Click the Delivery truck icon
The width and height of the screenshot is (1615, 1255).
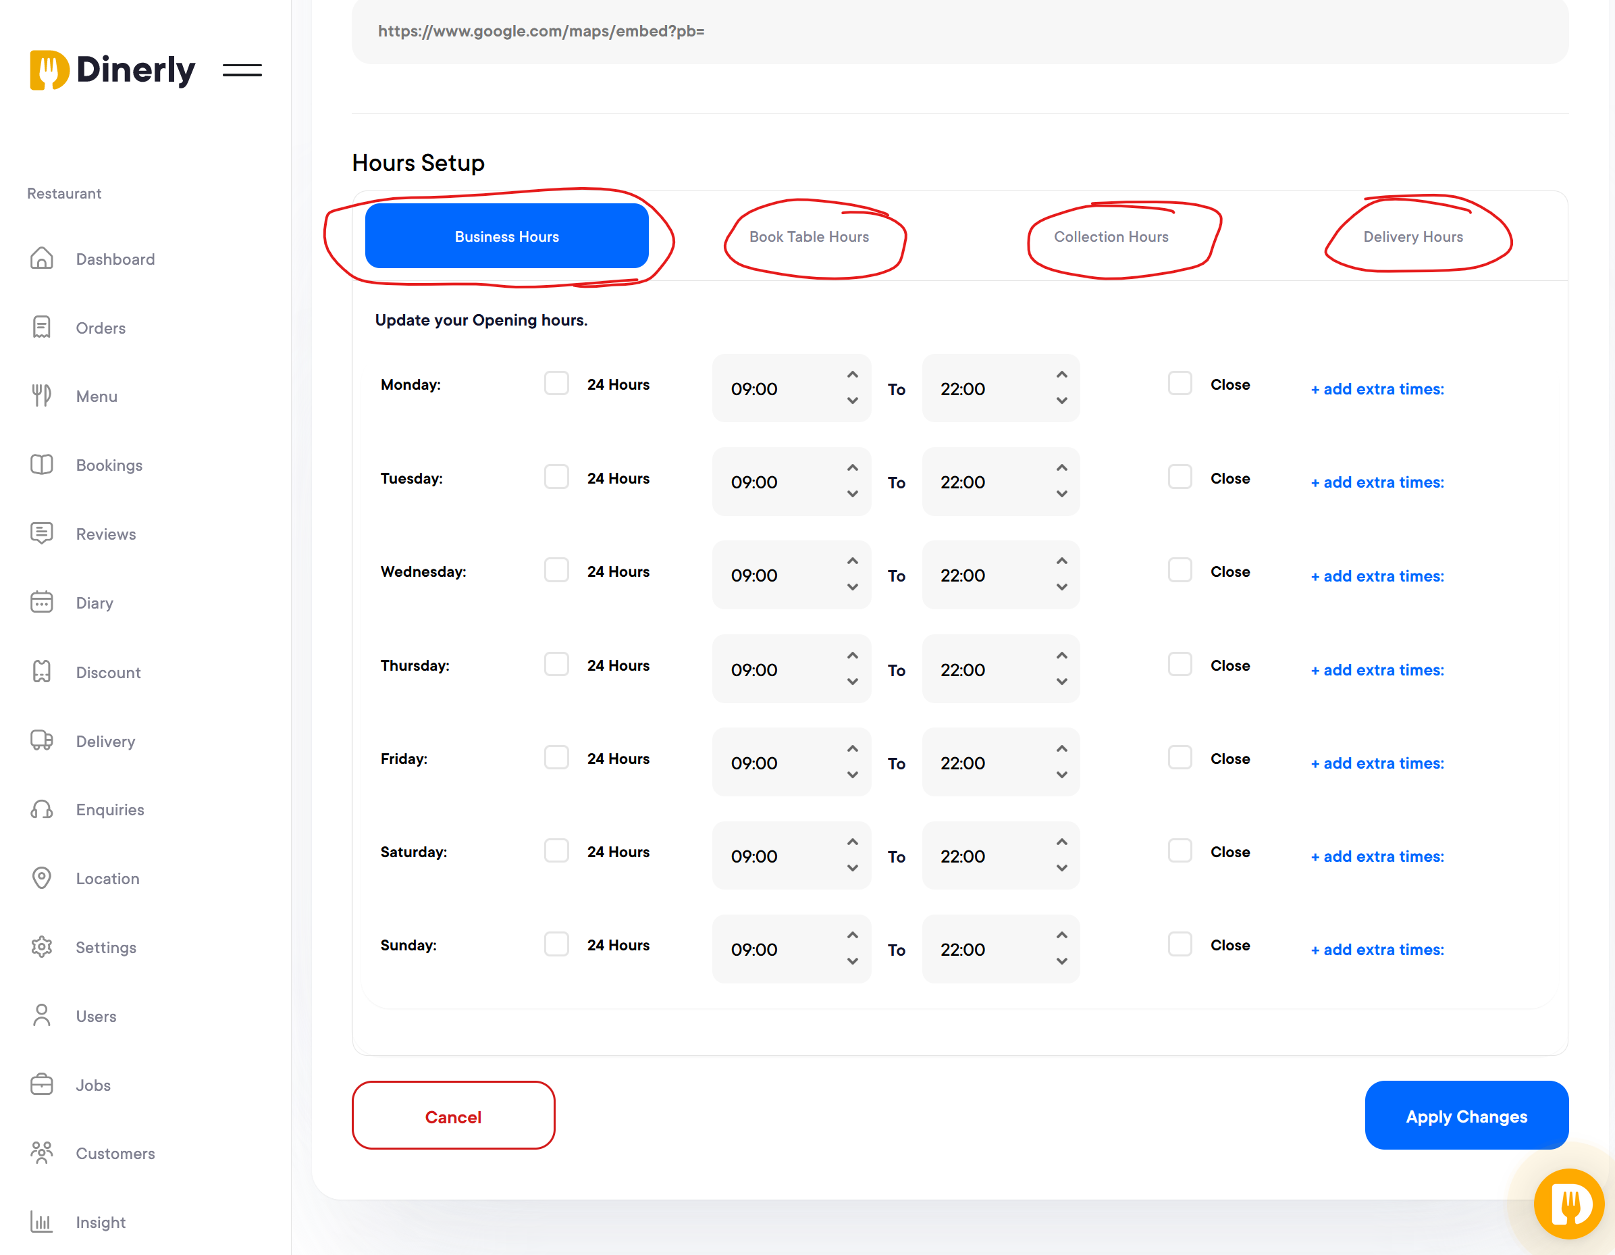coord(41,741)
